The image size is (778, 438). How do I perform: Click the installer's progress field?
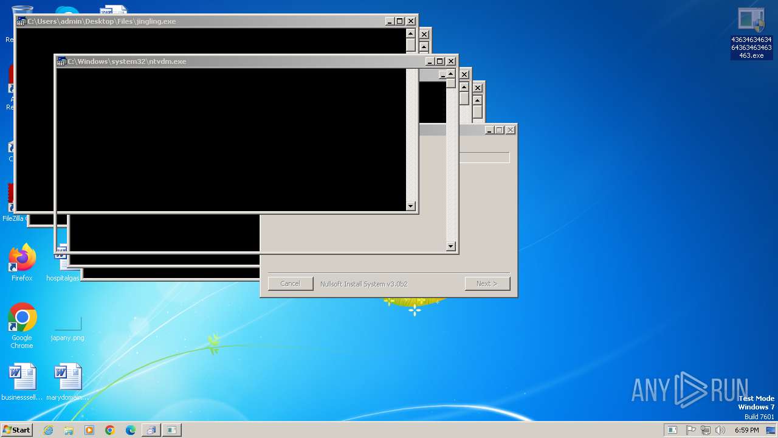click(x=484, y=158)
